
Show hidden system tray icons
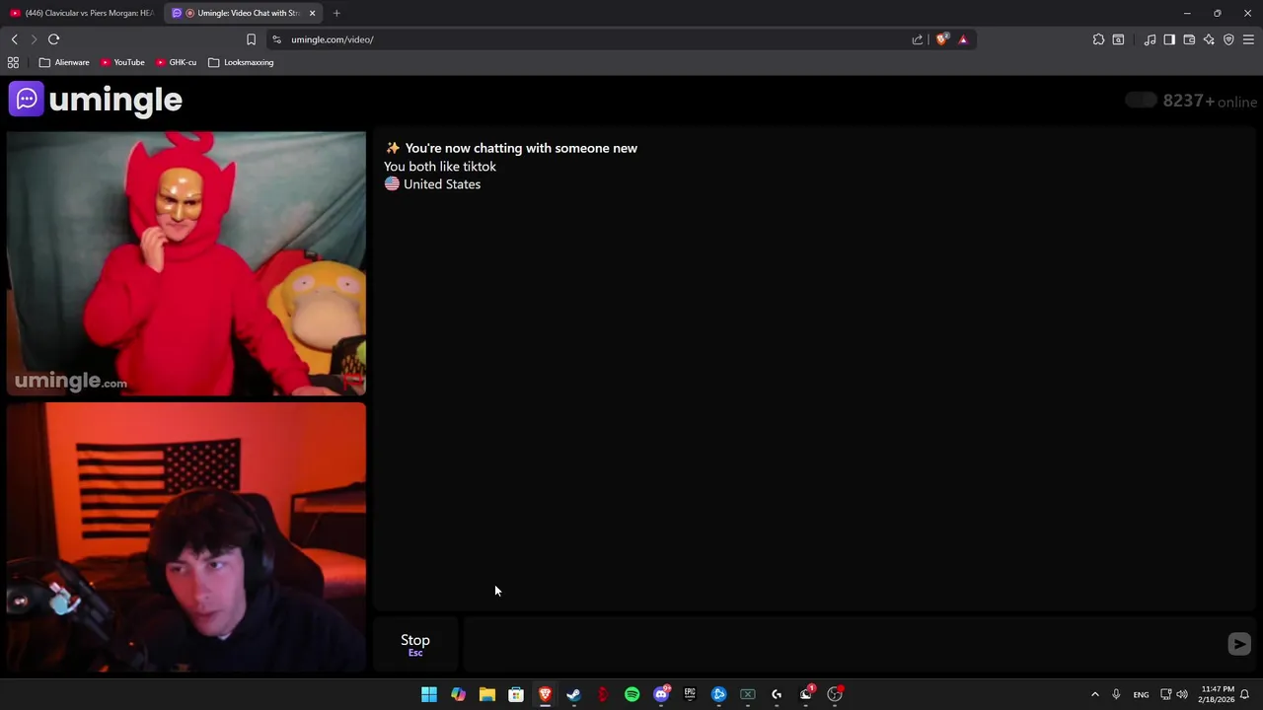[1094, 694]
